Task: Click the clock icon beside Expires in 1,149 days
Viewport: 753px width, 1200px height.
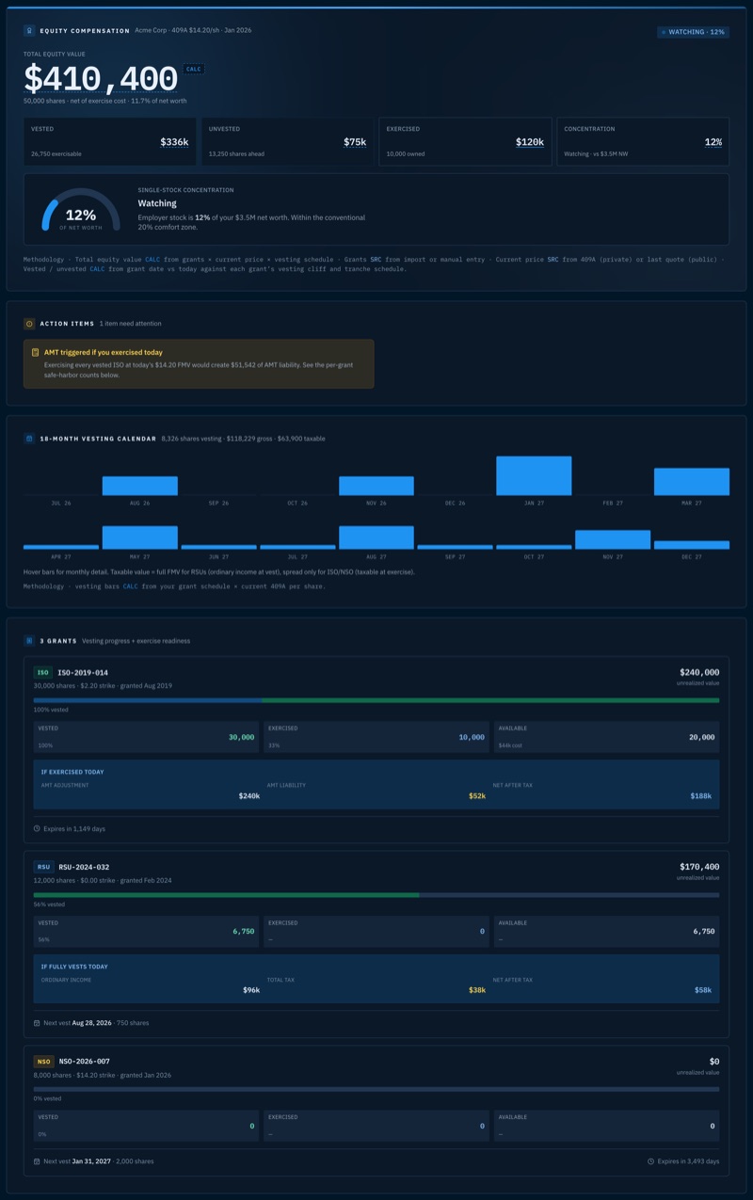Action: click(37, 829)
